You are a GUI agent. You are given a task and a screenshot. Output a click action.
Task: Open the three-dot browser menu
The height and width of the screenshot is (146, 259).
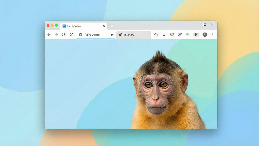pos(212,35)
